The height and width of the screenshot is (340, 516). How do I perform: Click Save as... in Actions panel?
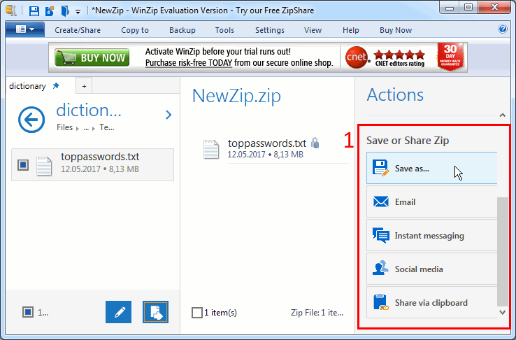point(431,169)
